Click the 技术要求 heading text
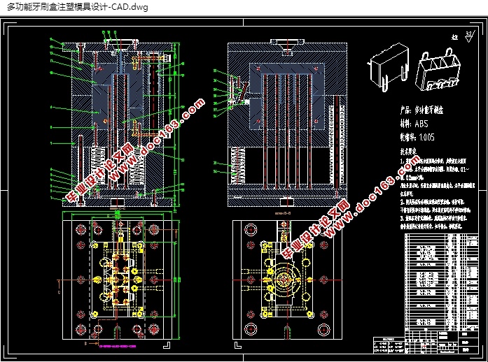Image resolution: width=488 pixels, height=362 pixels. 408,152
